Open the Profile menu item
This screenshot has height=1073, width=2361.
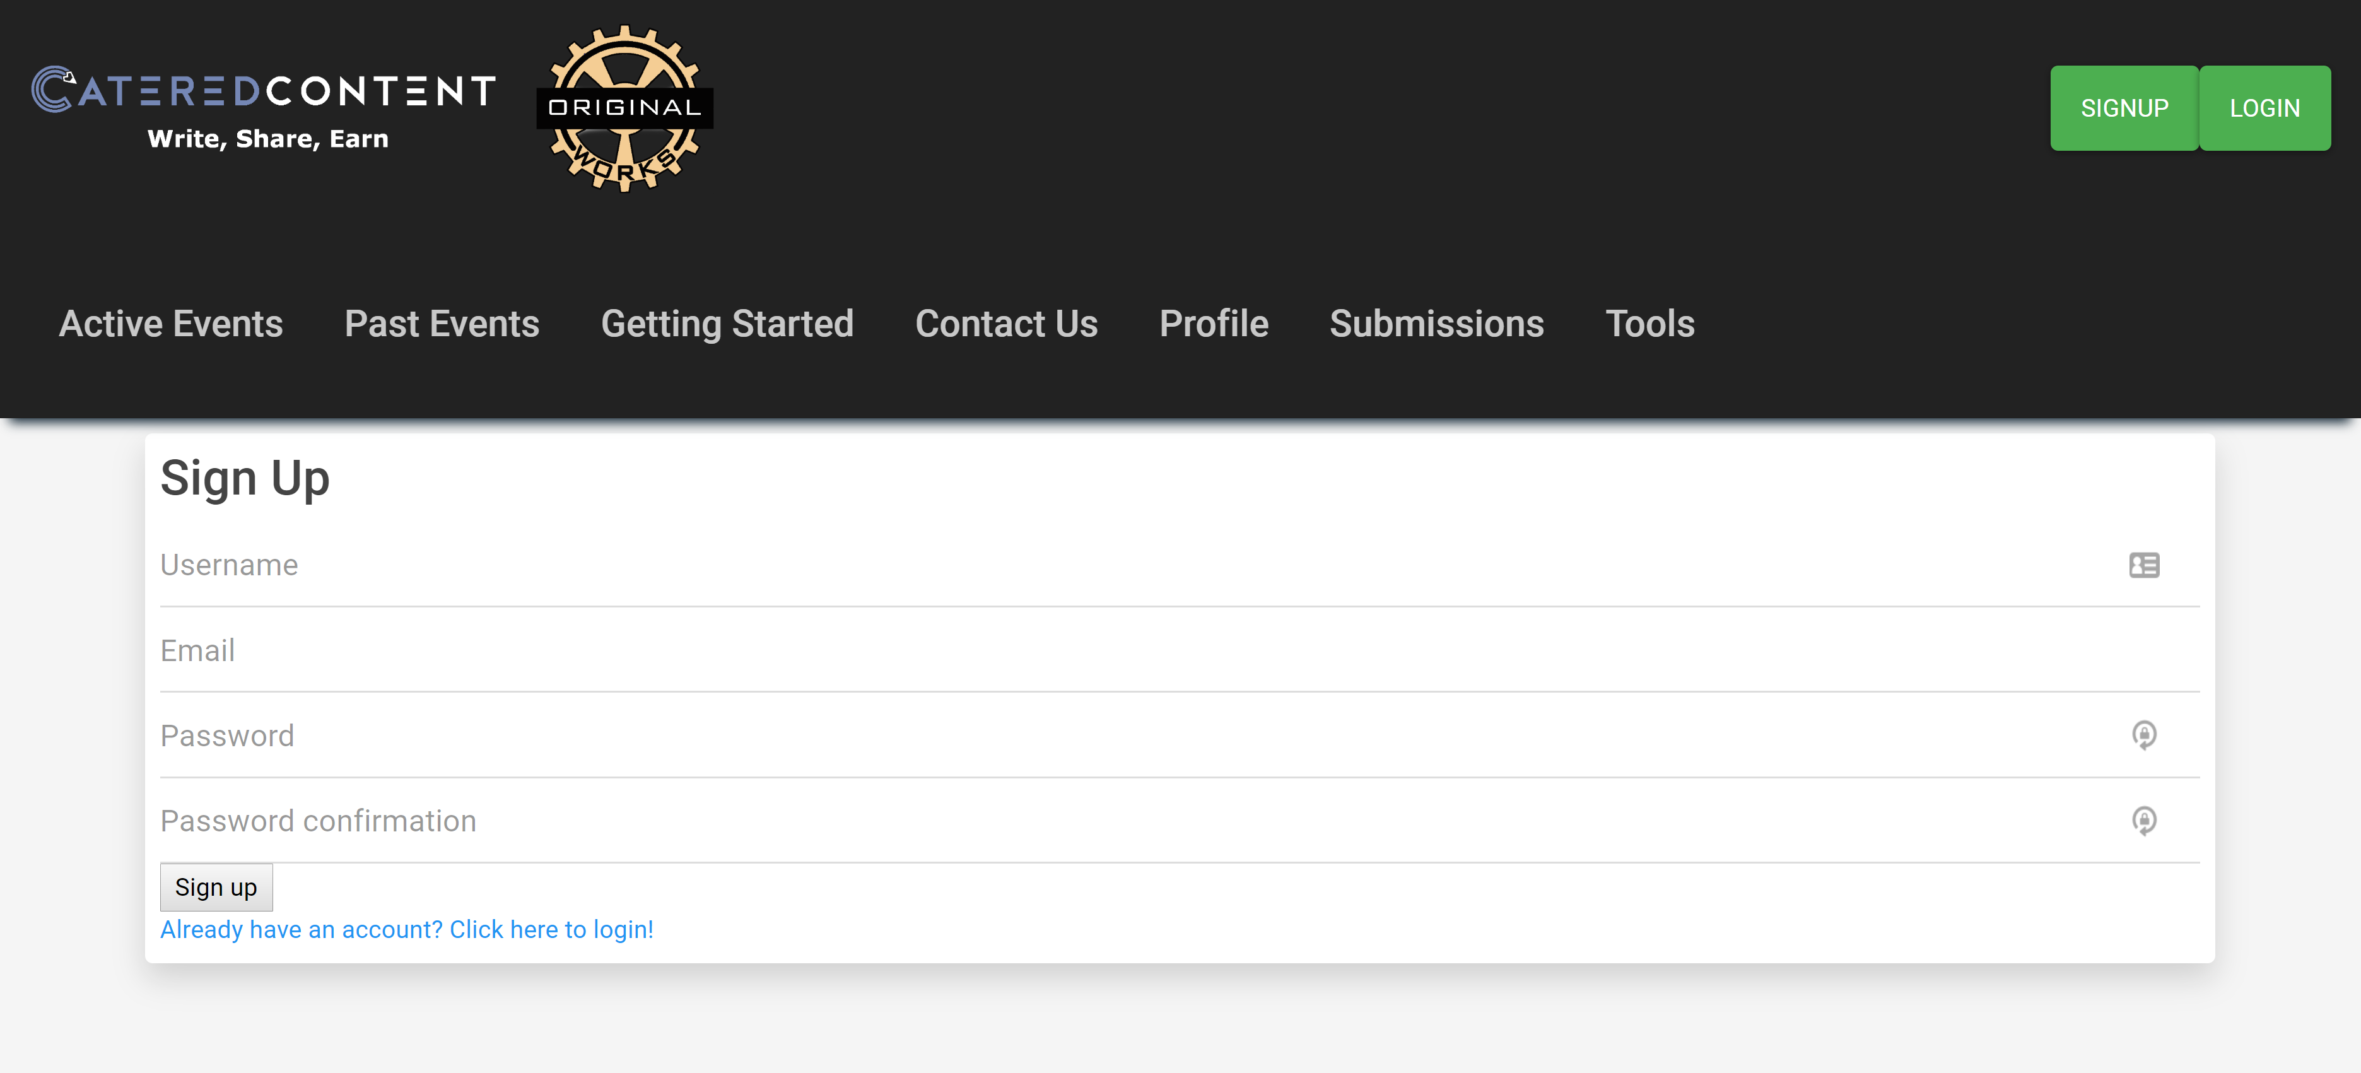click(x=1214, y=324)
